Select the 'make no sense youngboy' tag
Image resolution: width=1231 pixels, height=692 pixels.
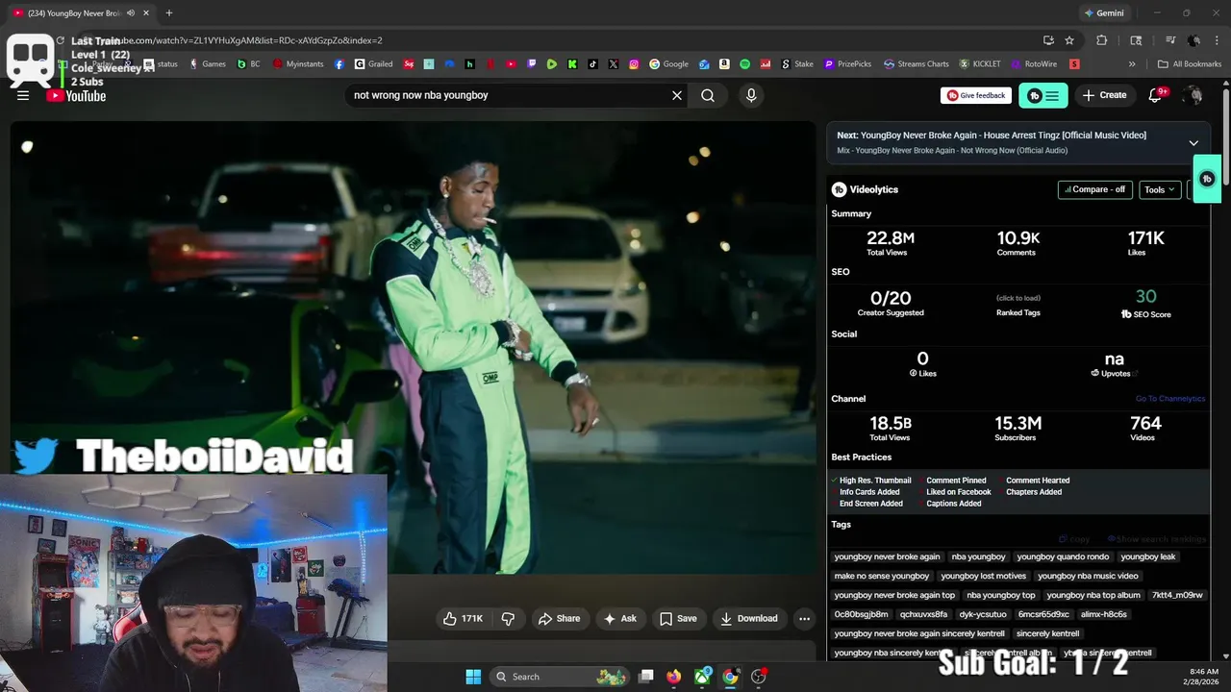[882, 576]
